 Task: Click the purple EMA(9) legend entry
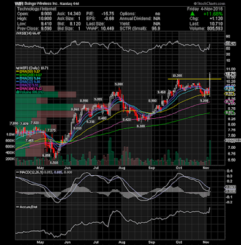(x=28, y=85)
